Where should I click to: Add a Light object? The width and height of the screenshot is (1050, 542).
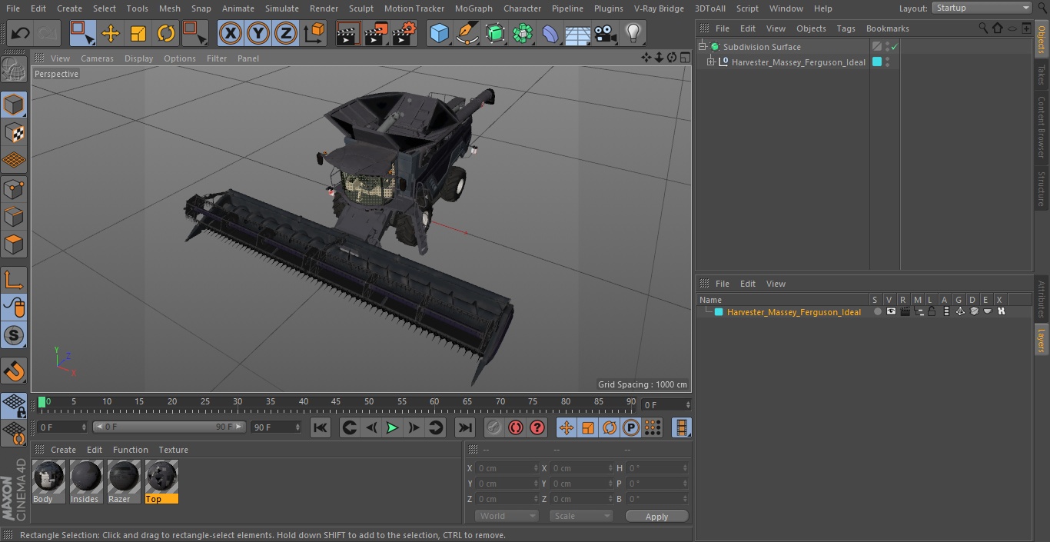[x=633, y=33]
